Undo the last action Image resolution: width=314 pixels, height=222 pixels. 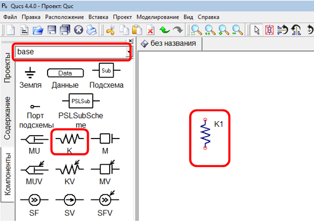pyautogui.click(x=165, y=30)
